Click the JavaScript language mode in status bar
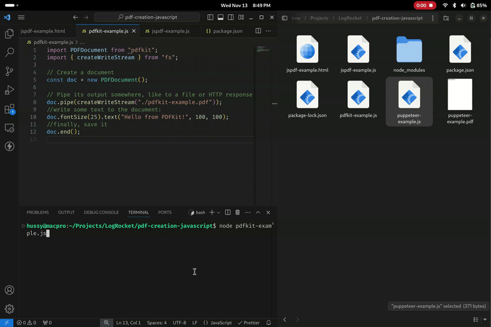Screen dimensions: 491x327 (x=219, y=323)
